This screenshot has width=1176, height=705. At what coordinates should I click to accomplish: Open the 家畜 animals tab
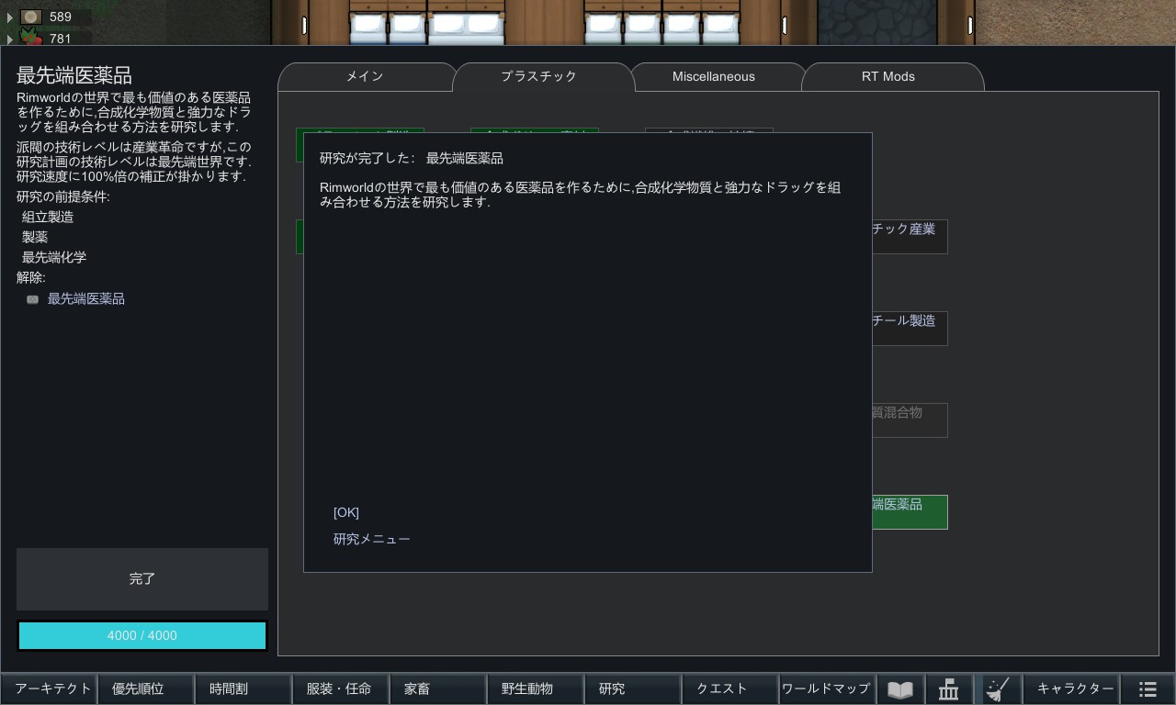point(439,689)
